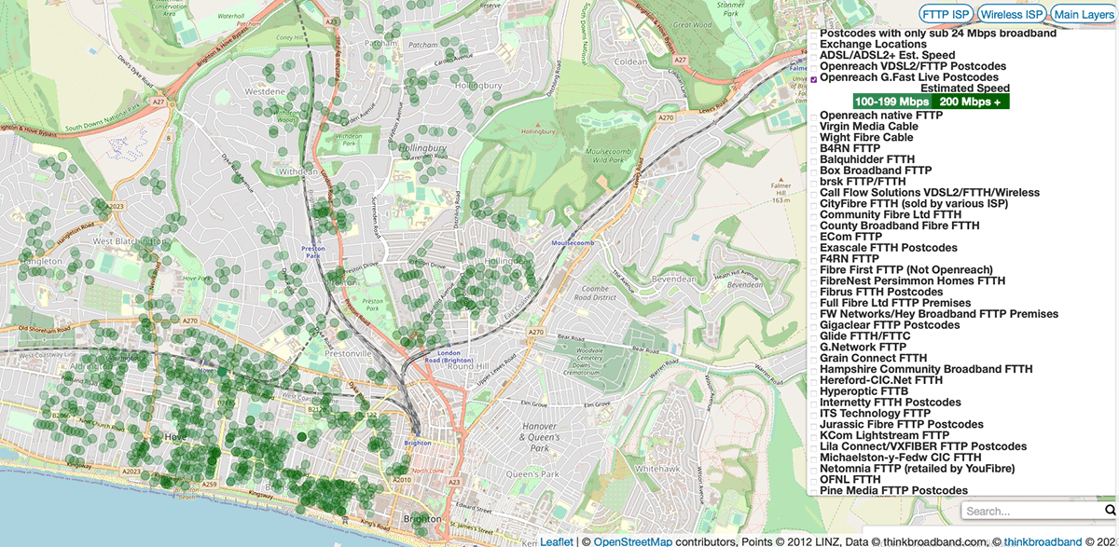Image resolution: width=1119 pixels, height=547 pixels.
Task: Enable Netomnia FTTP (retailed by YouFibre)
Action: point(814,470)
